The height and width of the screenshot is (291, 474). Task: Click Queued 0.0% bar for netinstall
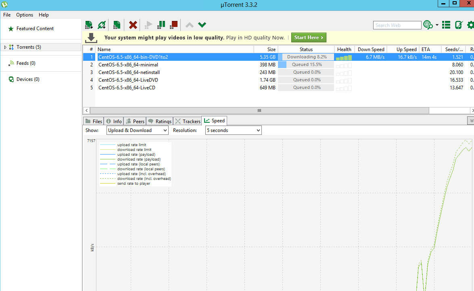[306, 72]
